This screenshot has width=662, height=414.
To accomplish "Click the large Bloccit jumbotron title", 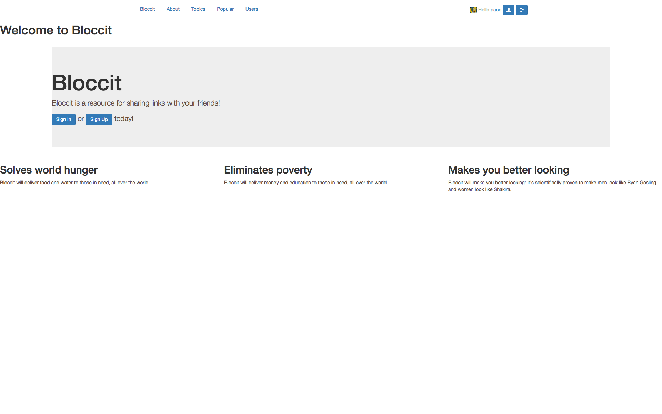I will coord(87,83).
